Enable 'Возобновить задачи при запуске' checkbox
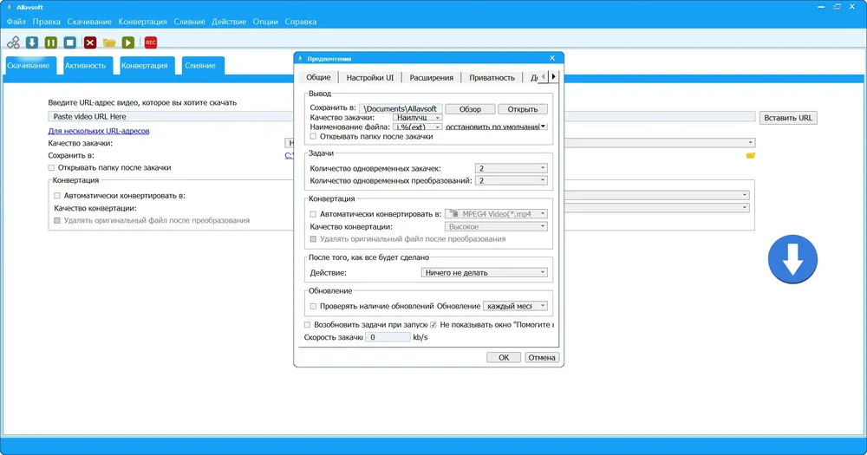This screenshot has width=867, height=455. [308, 324]
